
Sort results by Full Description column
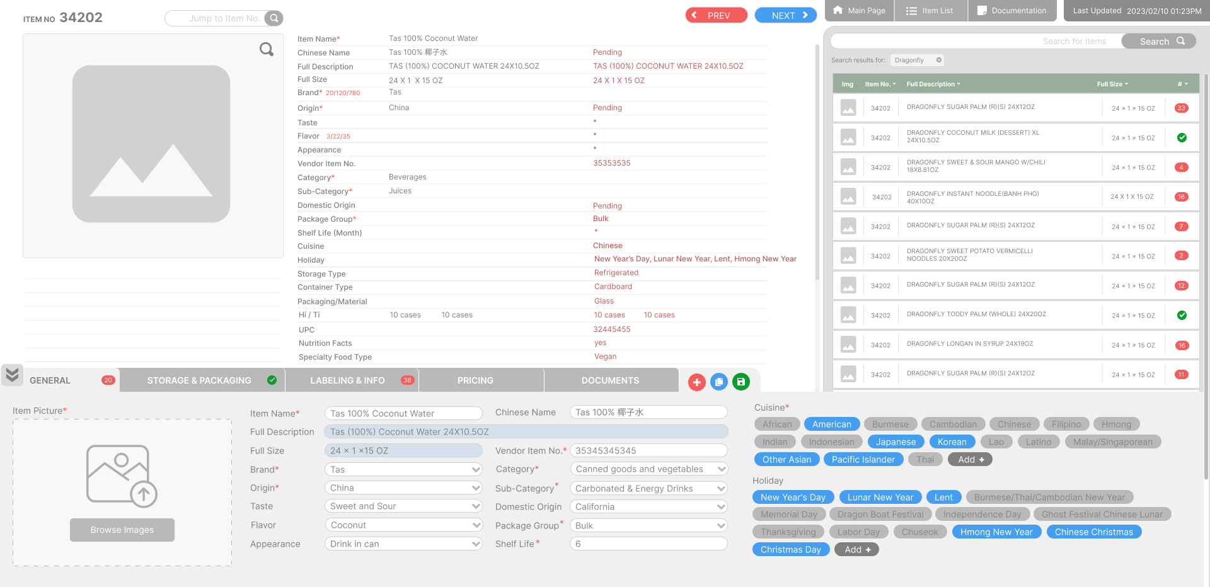[x=933, y=84]
